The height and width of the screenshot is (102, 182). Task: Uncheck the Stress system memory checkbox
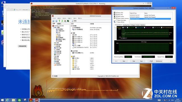pyautogui.click(x=117, y=18)
